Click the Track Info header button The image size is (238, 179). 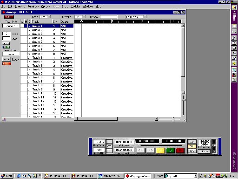coord(11,21)
